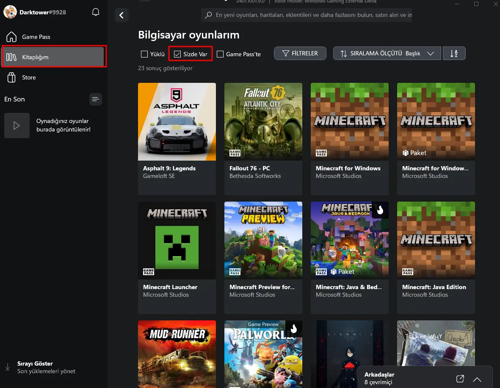Viewport: 500px width, 388px height.
Task: Open the Game Pass home icon
Action: coord(11,37)
